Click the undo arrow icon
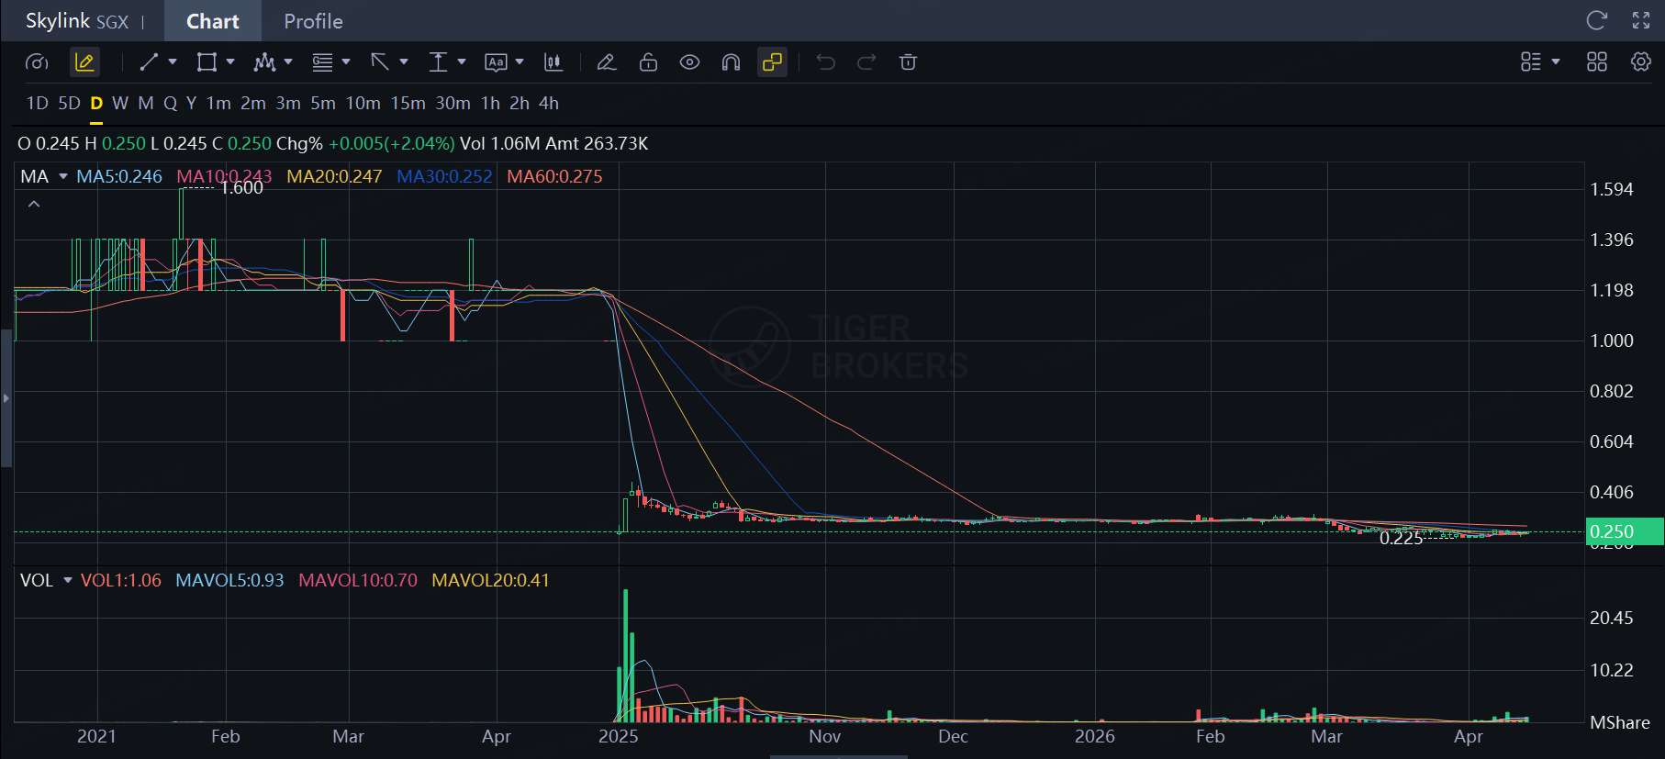Image resolution: width=1665 pixels, height=759 pixels. pos(825,62)
